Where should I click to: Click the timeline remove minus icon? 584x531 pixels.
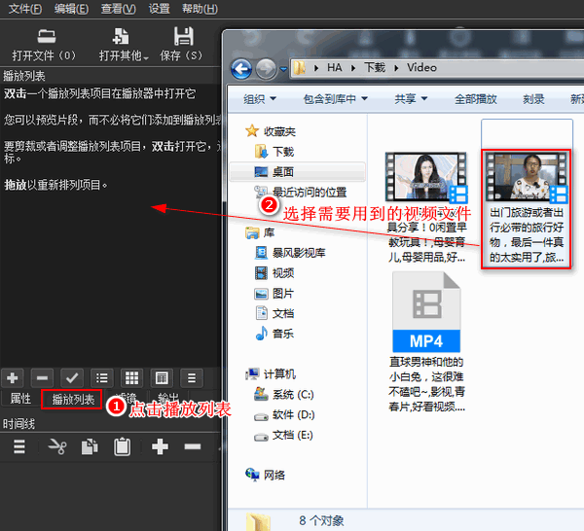coord(193,446)
